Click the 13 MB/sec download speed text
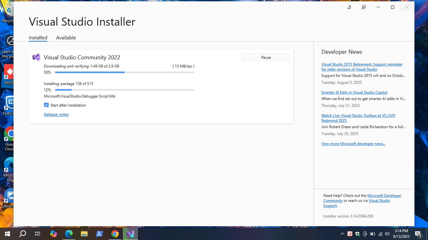 183,66
